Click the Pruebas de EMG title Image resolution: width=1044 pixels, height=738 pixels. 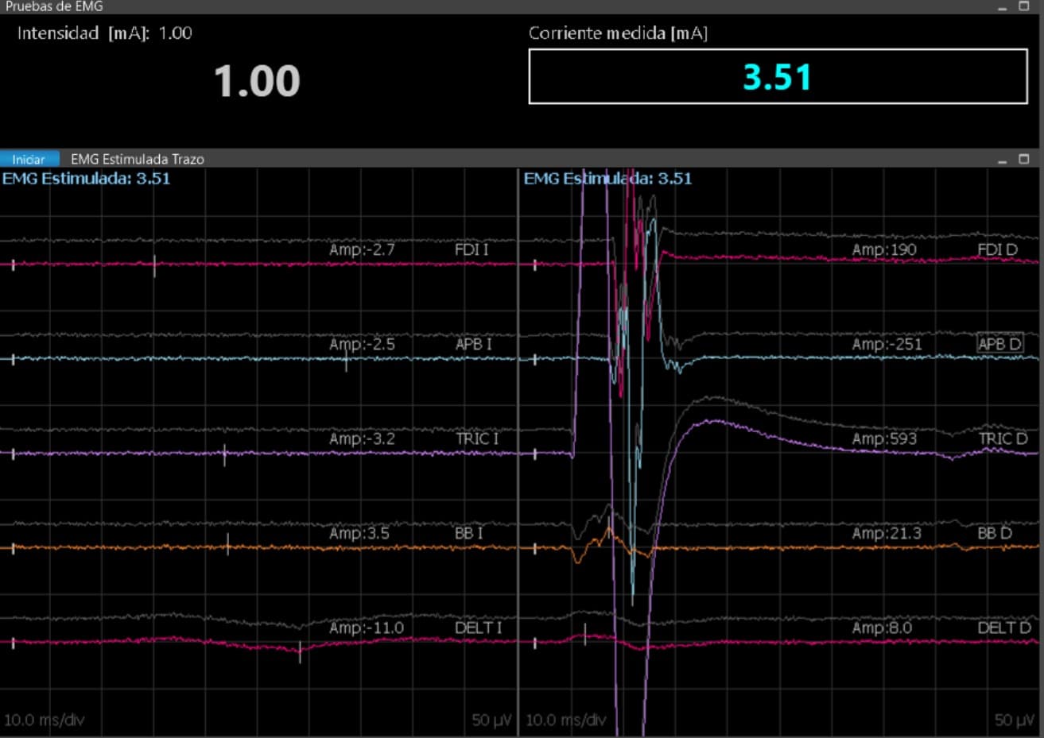[x=54, y=6]
